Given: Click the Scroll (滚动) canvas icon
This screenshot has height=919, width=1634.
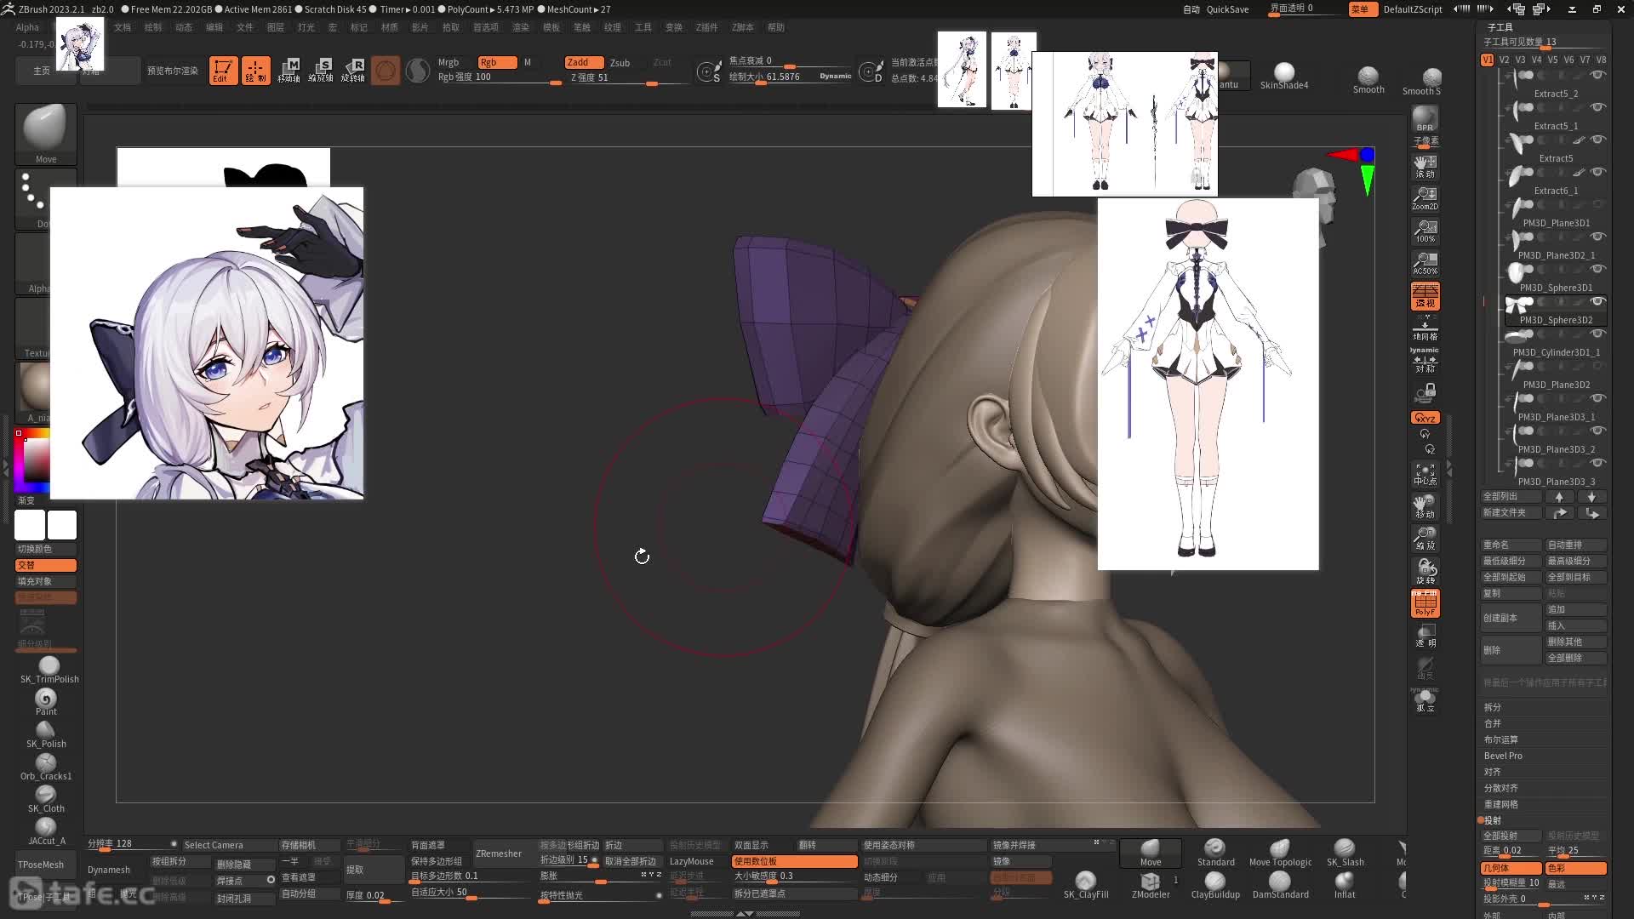Looking at the screenshot, I should [1425, 165].
